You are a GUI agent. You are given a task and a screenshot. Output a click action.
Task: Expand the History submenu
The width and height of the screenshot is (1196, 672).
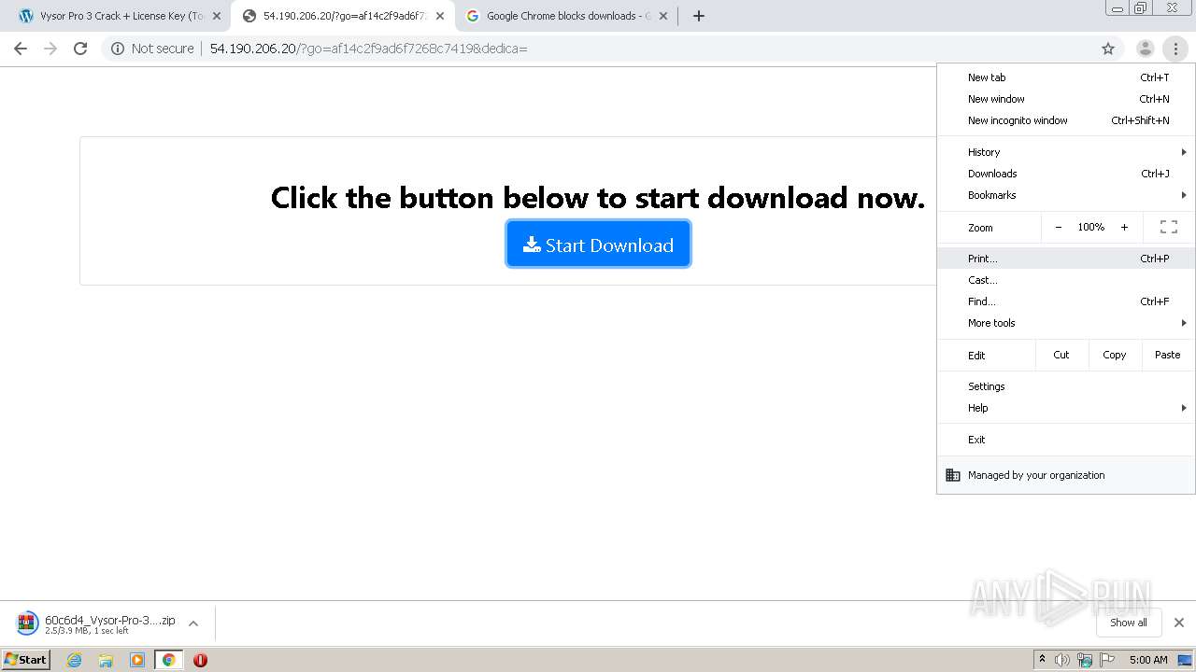[1066, 152]
